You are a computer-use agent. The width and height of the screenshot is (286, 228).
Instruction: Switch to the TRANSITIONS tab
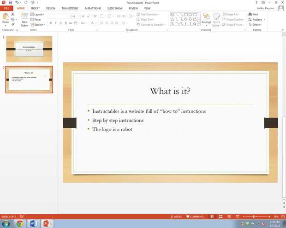[x=70, y=8]
